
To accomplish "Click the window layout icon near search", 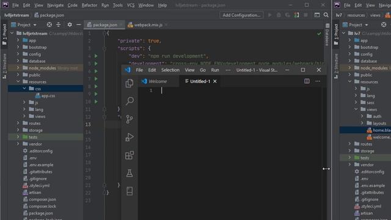I will click(317, 15).
